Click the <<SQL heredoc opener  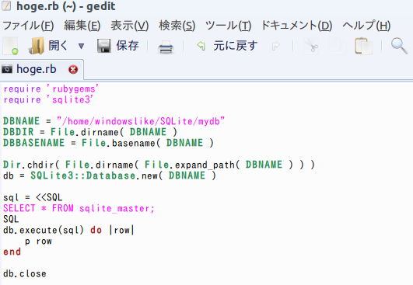click(49, 197)
